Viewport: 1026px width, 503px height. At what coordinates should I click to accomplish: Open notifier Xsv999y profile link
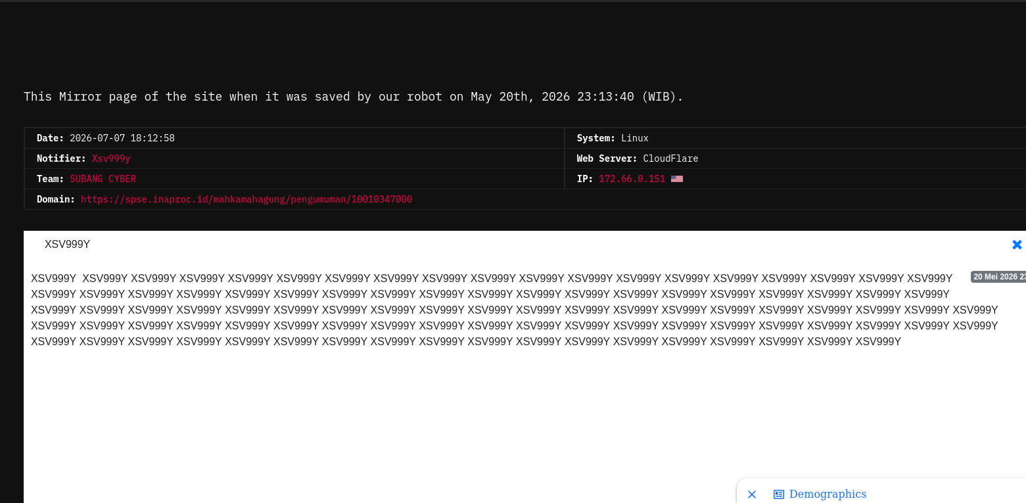pos(111,158)
